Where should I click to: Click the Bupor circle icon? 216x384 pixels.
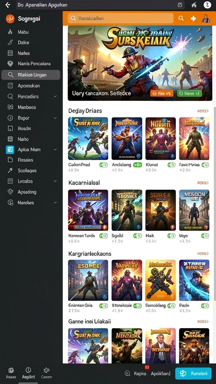point(10,118)
